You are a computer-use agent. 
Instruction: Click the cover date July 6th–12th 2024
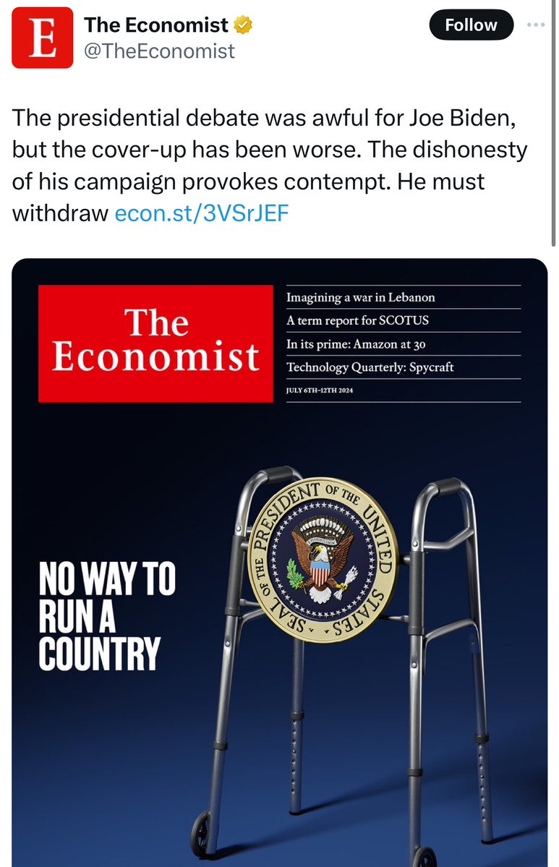click(320, 391)
